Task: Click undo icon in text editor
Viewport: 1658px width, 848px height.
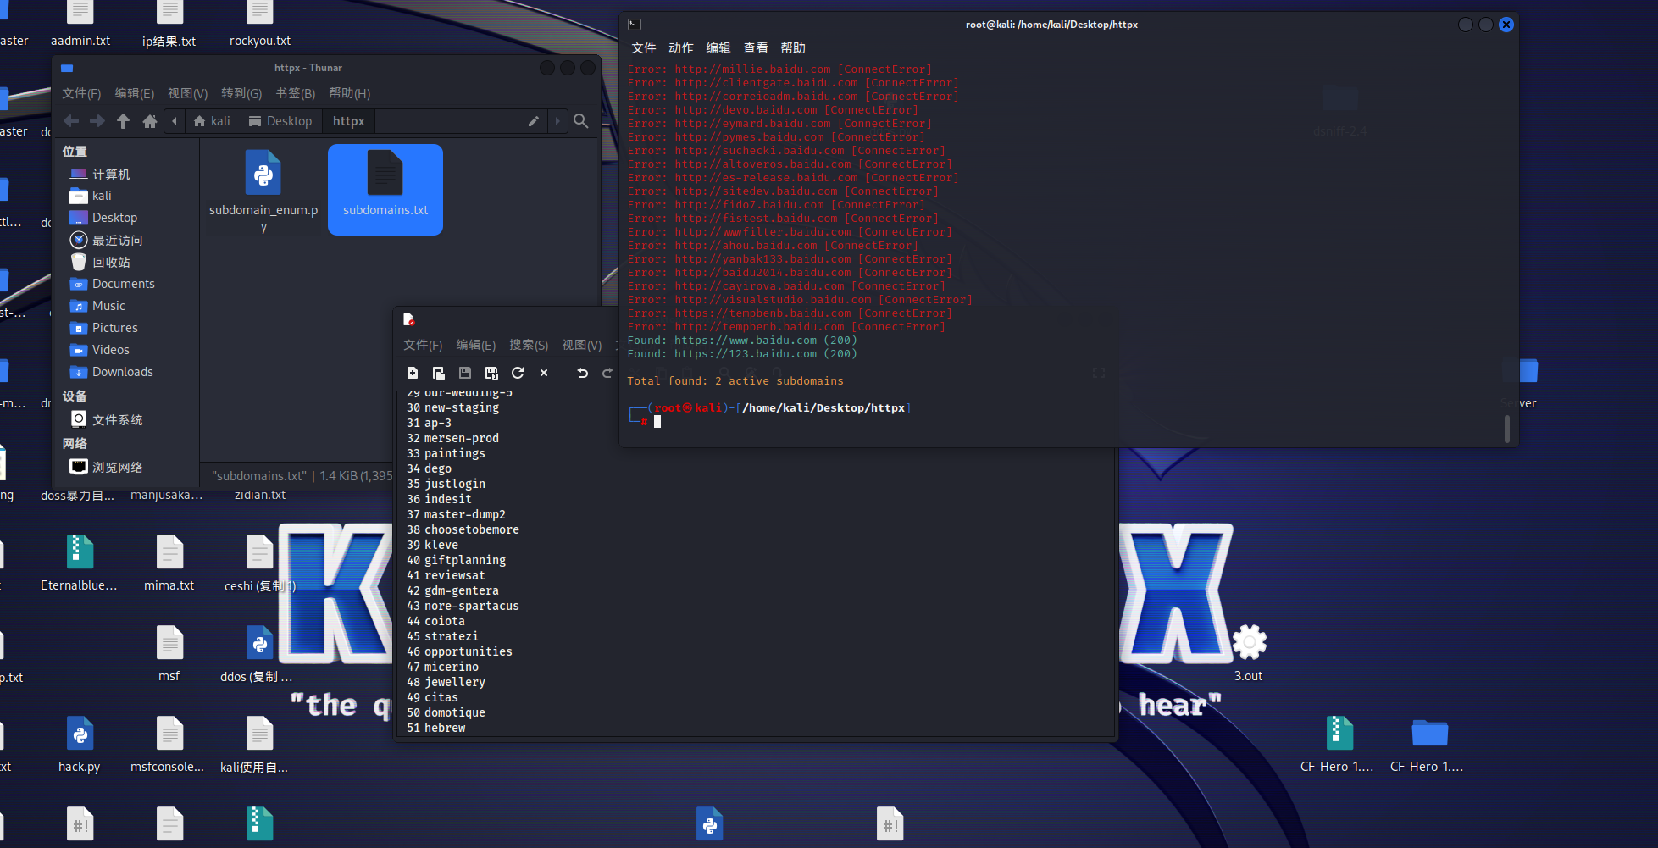Action: [x=582, y=373]
